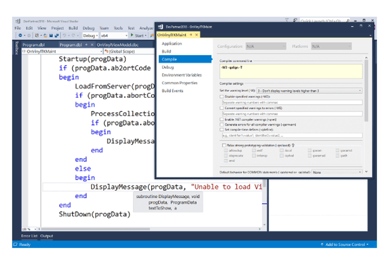Open the Platform N/A dropdown
The height and width of the screenshot is (262, 385).
tap(331, 46)
